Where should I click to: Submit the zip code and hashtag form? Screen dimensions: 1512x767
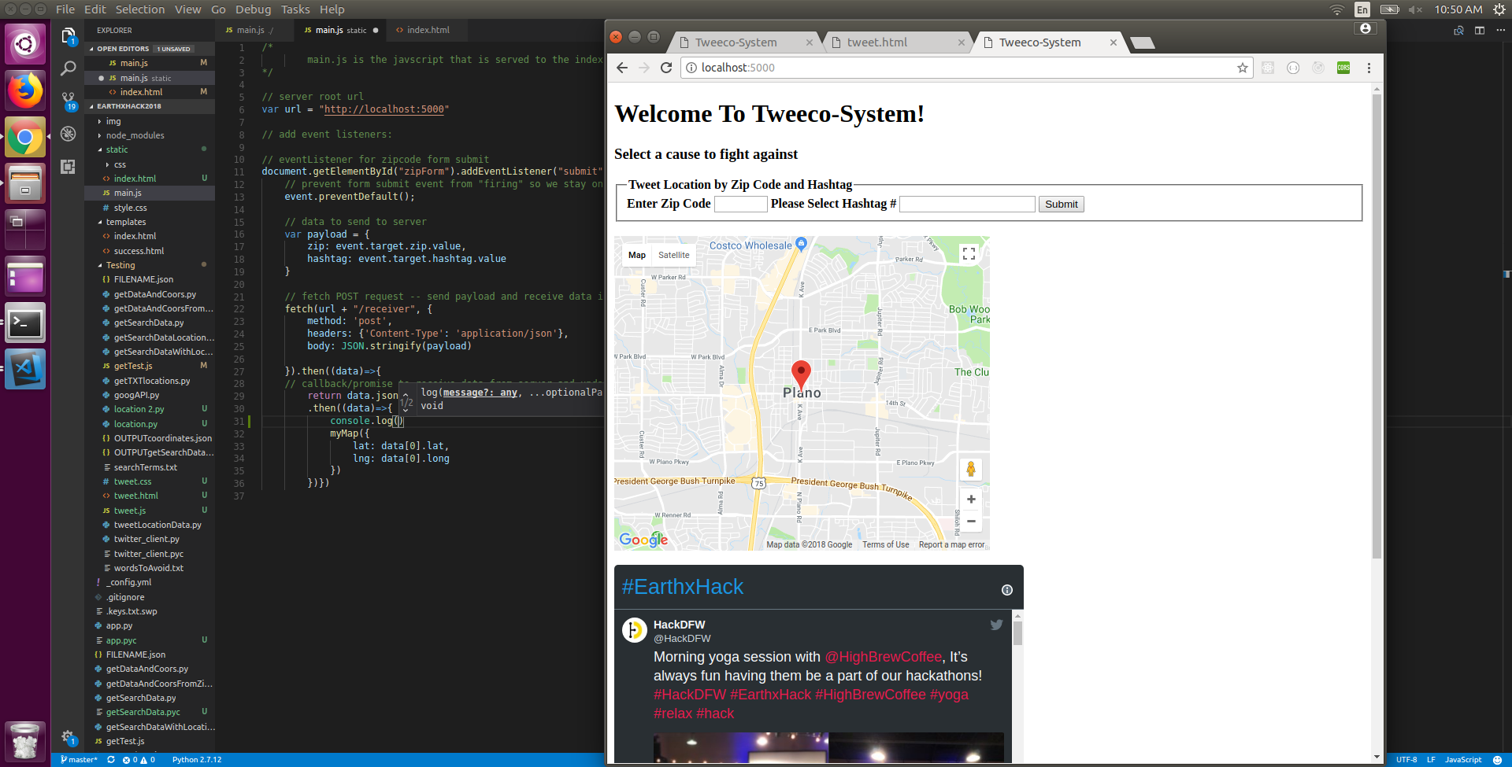[x=1061, y=205]
